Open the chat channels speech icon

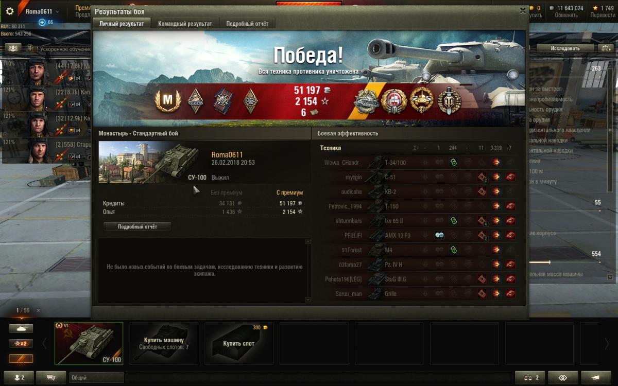click(51, 377)
